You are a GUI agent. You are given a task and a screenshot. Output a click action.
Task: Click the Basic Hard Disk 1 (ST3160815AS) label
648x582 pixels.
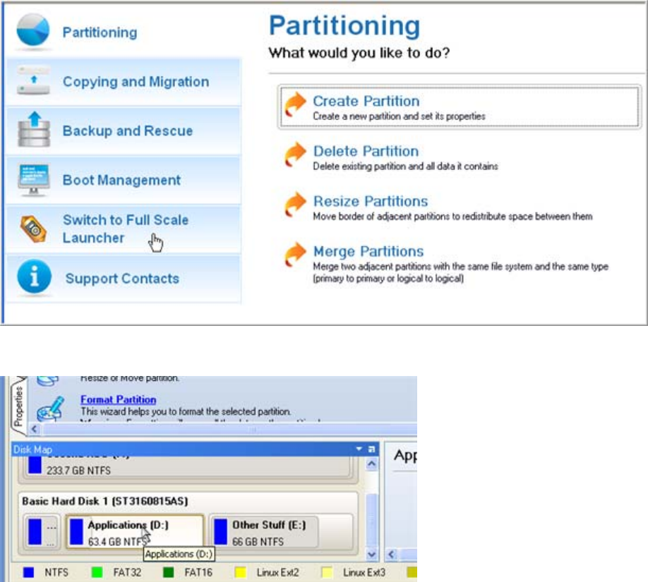[105, 501]
